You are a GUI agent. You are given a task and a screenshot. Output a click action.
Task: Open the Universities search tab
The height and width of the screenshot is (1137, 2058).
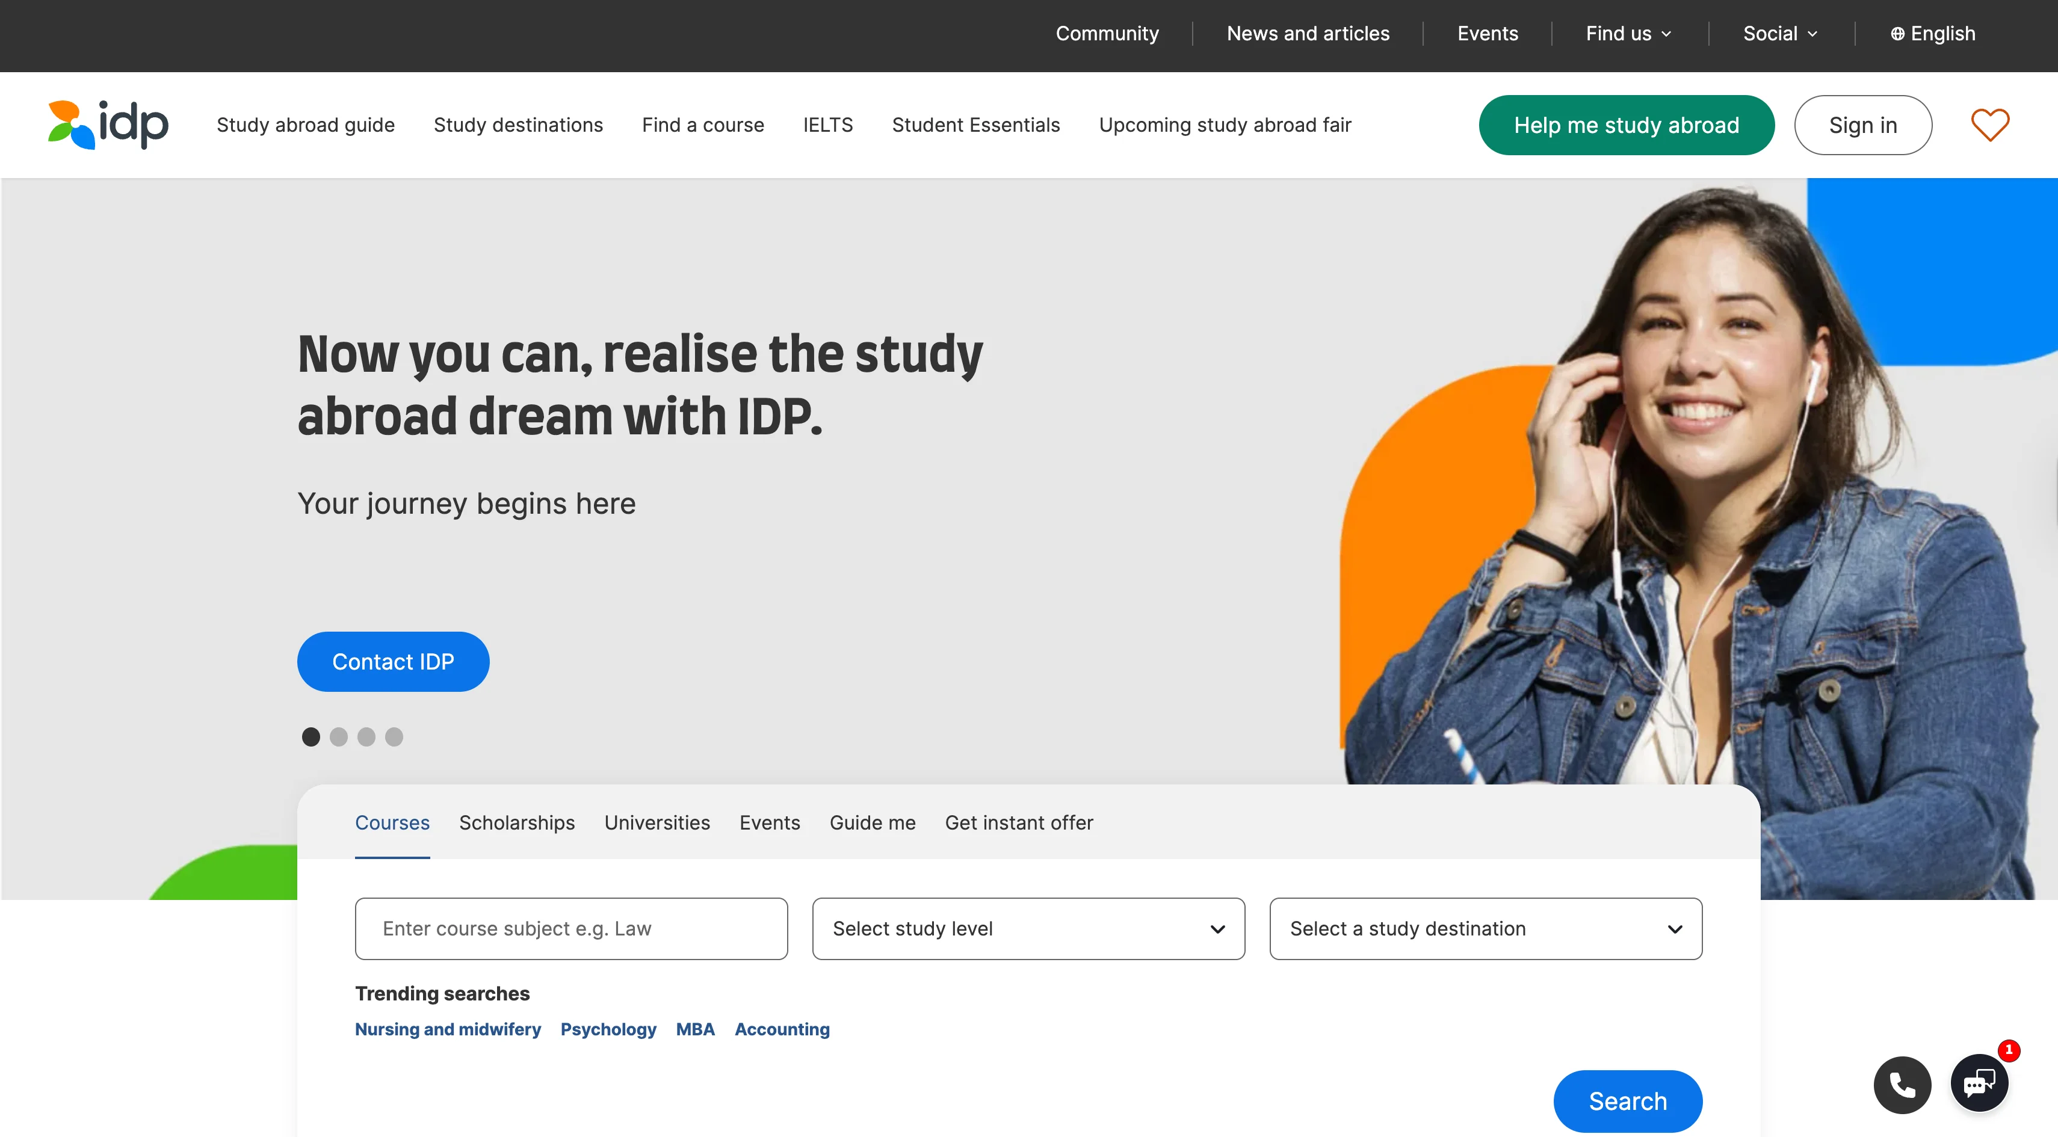pos(657,822)
